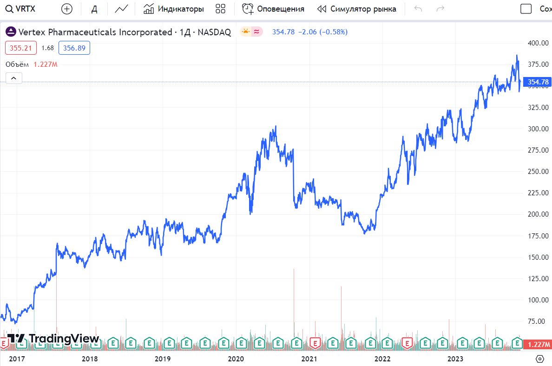Click the plus icon to compare symbols
Screen dimensions: 552x366
click(x=67, y=9)
